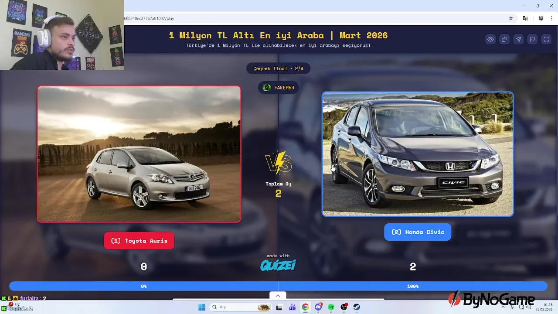Click the Çeyrek final 2/4 round label

coord(279,68)
